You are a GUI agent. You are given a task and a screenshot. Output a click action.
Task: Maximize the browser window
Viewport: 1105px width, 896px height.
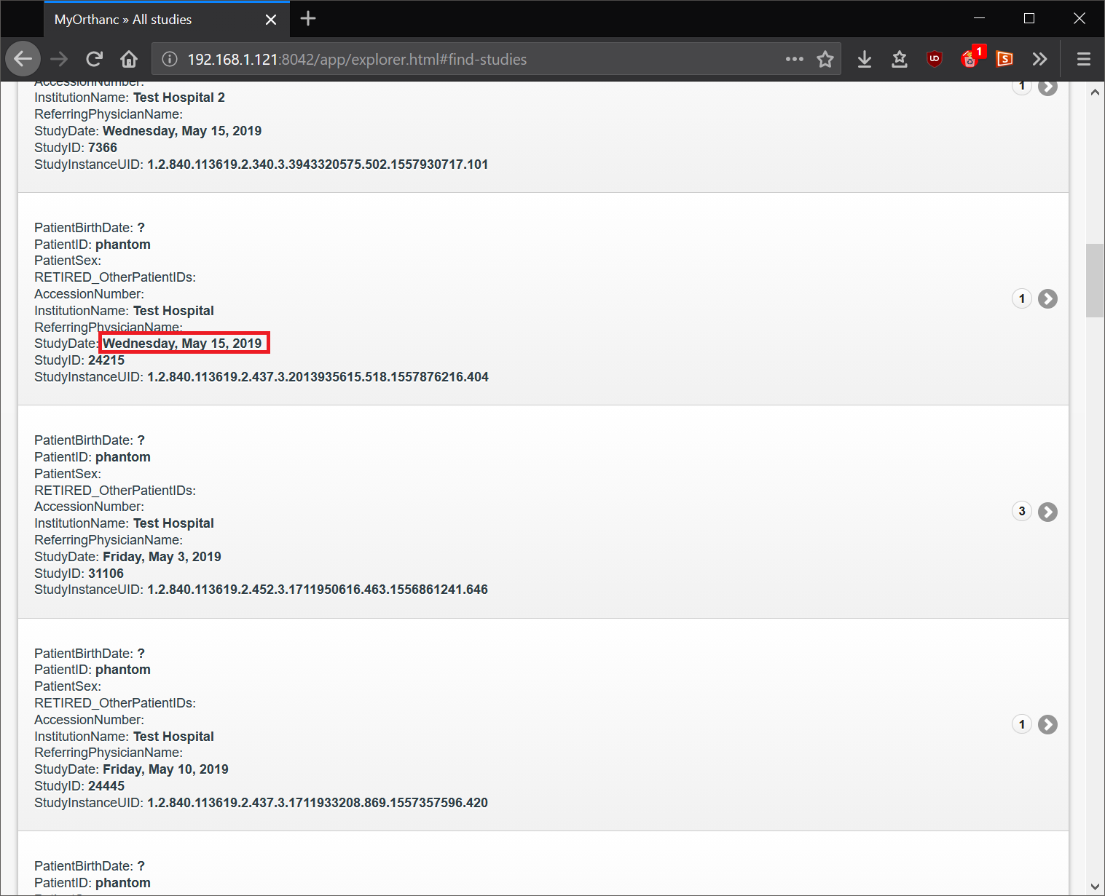point(1029,19)
